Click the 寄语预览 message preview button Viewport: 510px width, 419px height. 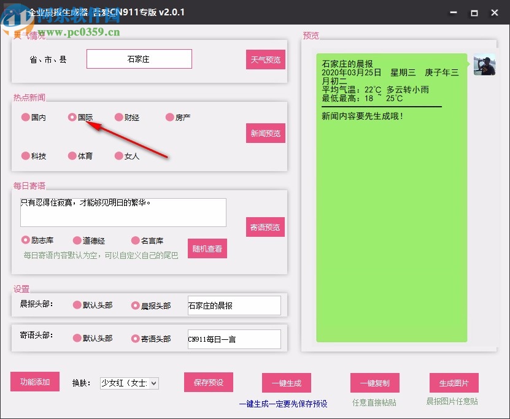point(265,227)
